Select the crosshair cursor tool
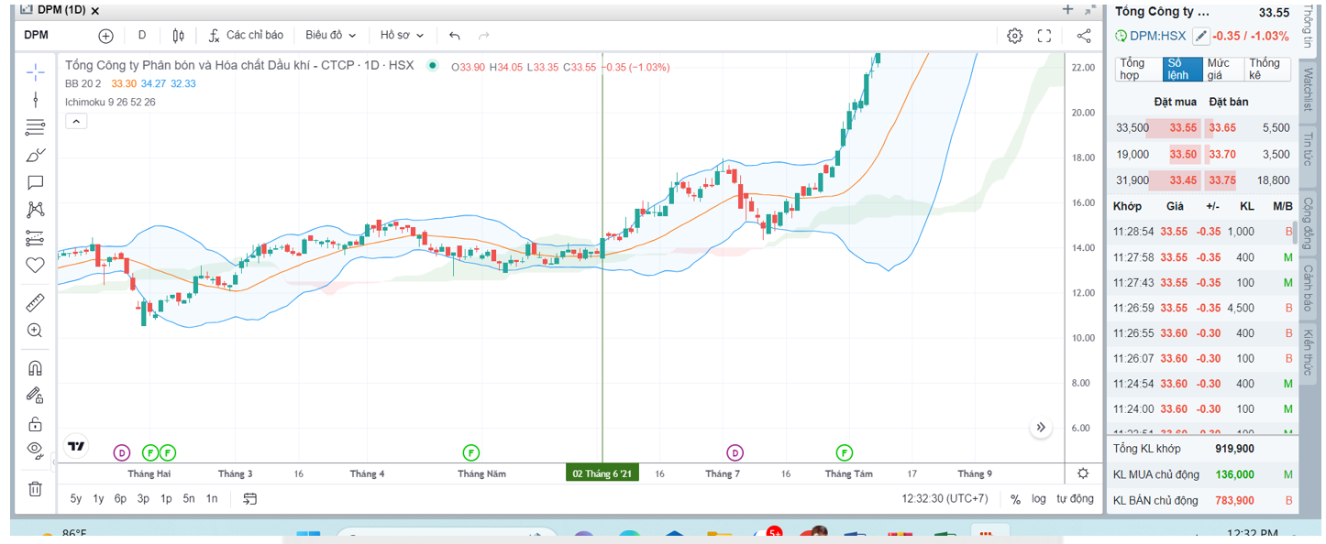The height and width of the screenshot is (544, 1326). pos(35,71)
